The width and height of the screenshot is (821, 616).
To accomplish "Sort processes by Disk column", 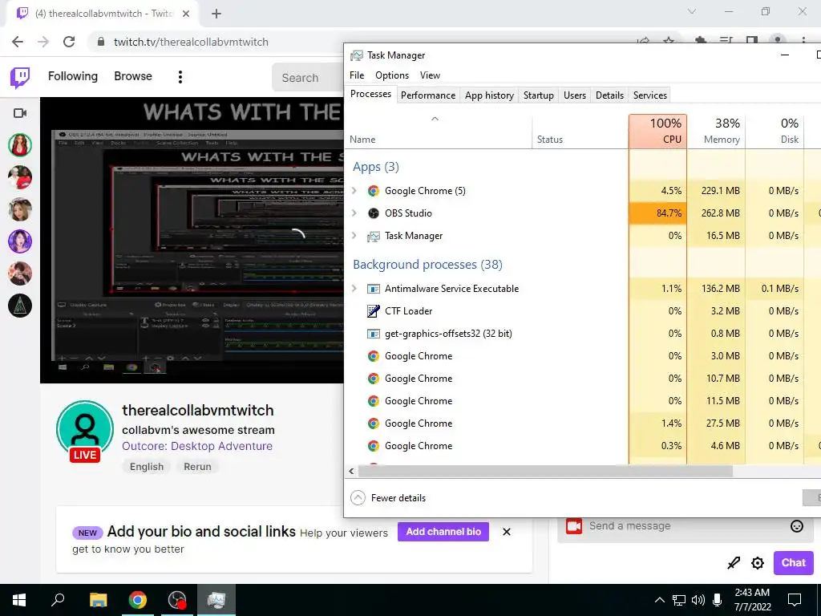I will point(775,131).
